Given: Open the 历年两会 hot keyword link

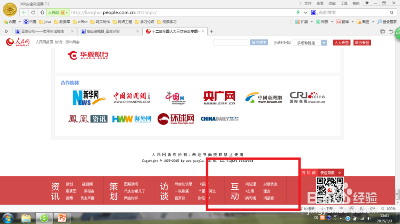Looking at the screenshot, I should click(x=72, y=42).
